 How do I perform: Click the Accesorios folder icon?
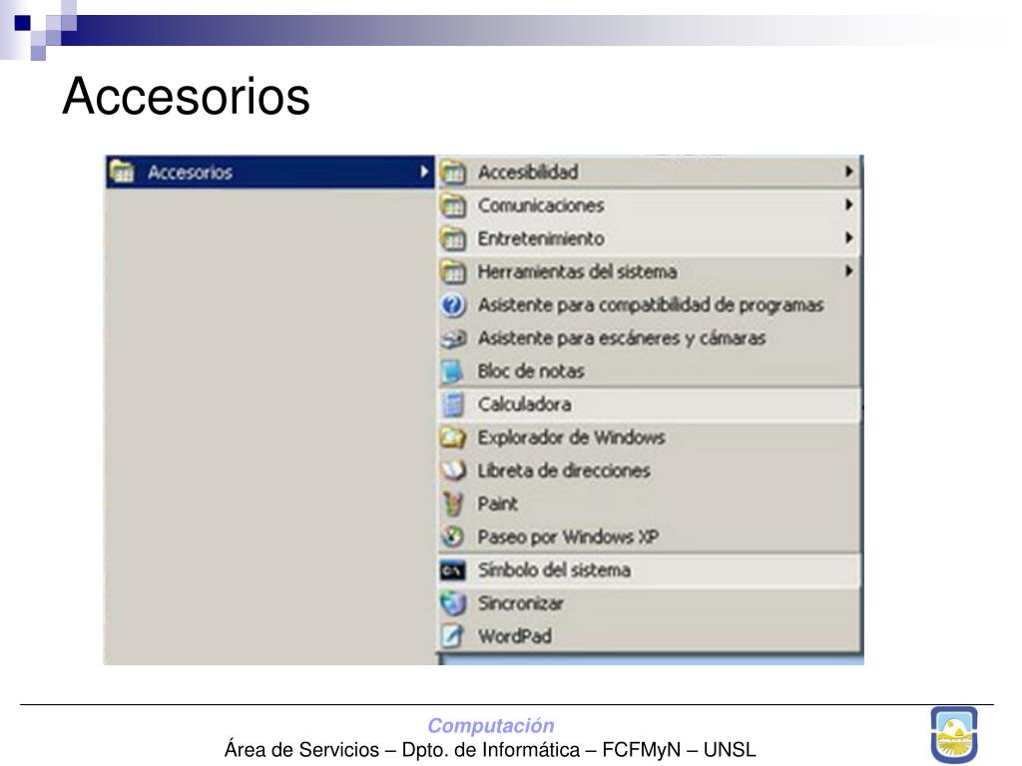[x=122, y=172]
